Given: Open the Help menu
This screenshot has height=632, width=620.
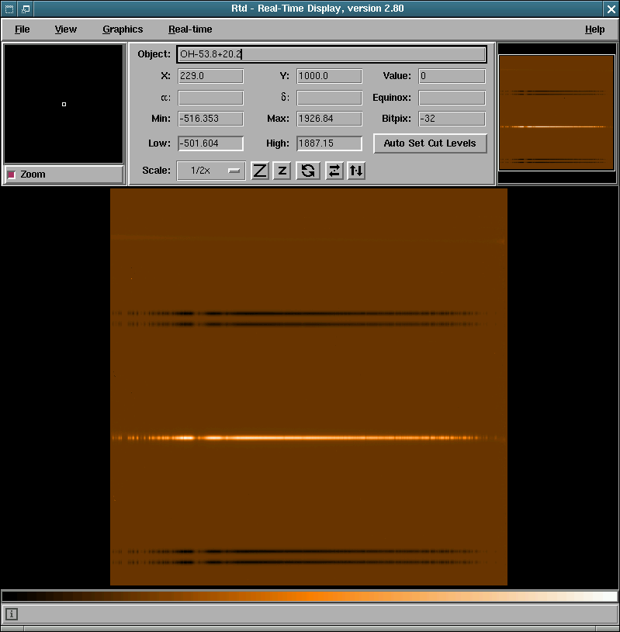Looking at the screenshot, I should 594,29.
